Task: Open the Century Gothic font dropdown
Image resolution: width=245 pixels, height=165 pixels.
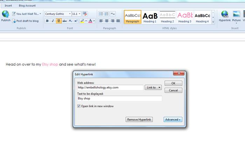Action: [x=70, y=14]
